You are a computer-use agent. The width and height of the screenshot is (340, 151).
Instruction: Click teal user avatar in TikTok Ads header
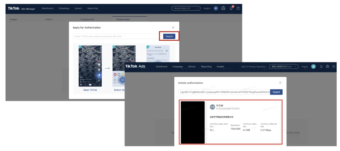(313, 67)
